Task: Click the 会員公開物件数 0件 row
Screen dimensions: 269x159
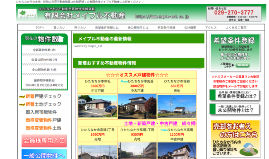Action: click(x=44, y=60)
